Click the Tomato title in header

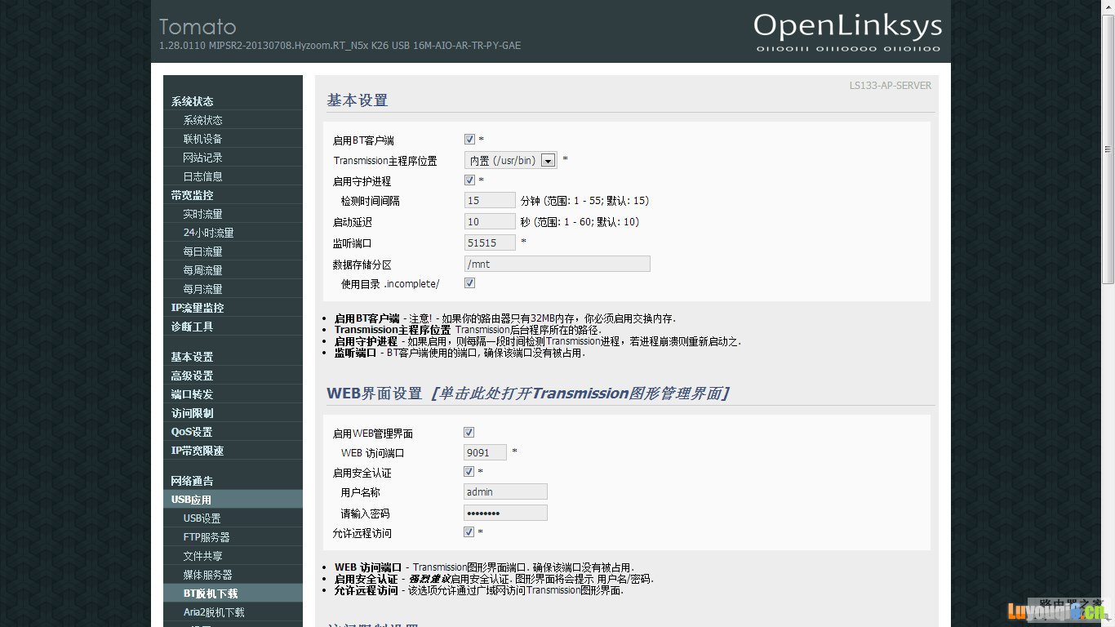[198, 26]
